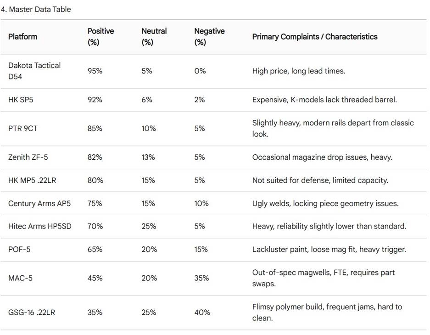
Task: Click the GSG-16 .22LR platform cell
Action: (32, 313)
